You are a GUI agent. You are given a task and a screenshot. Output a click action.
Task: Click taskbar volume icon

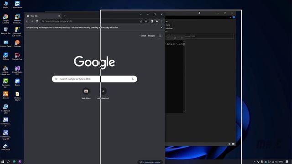(276, 162)
